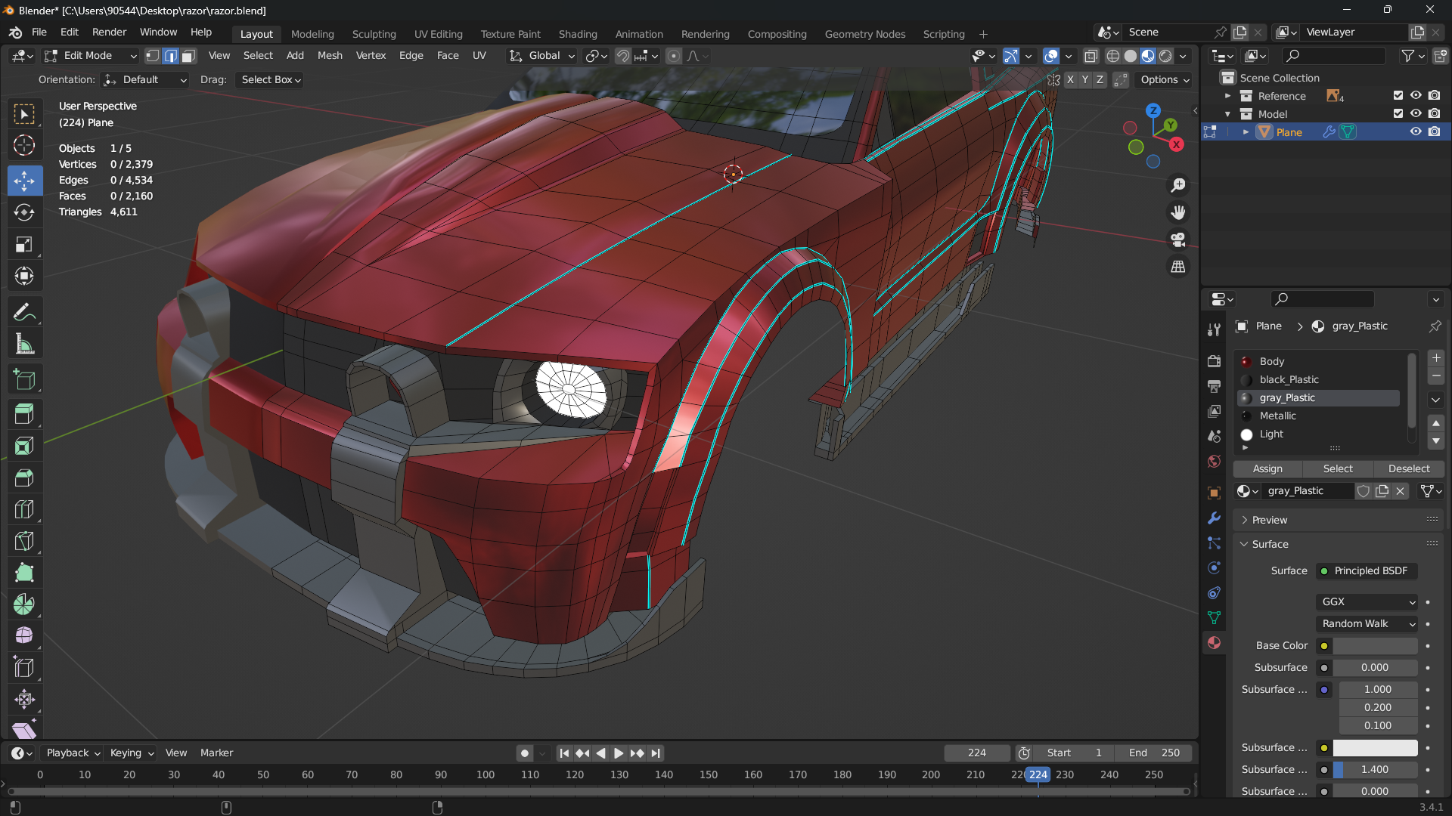This screenshot has height=816, width=1452.
Task: Select the Scale tool
Action: click(24, 244)
